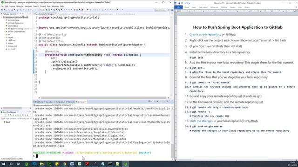Collapse the configure method at line 15
Image resolution: width=298 pixels, height=167 pixels.
pyautogui.click(x=38, y=51)
